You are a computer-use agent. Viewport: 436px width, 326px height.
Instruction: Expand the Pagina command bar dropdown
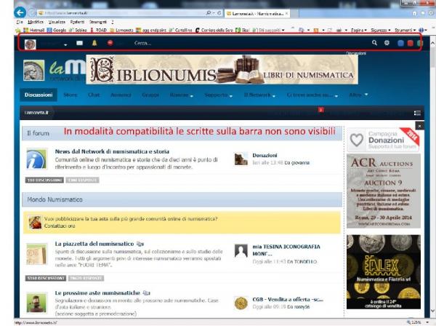358,30
